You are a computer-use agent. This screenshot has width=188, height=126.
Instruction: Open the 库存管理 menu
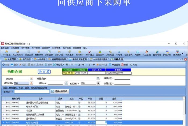pos(36,48)
